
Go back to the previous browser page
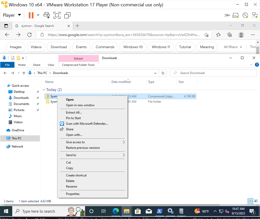click(7, 35)
